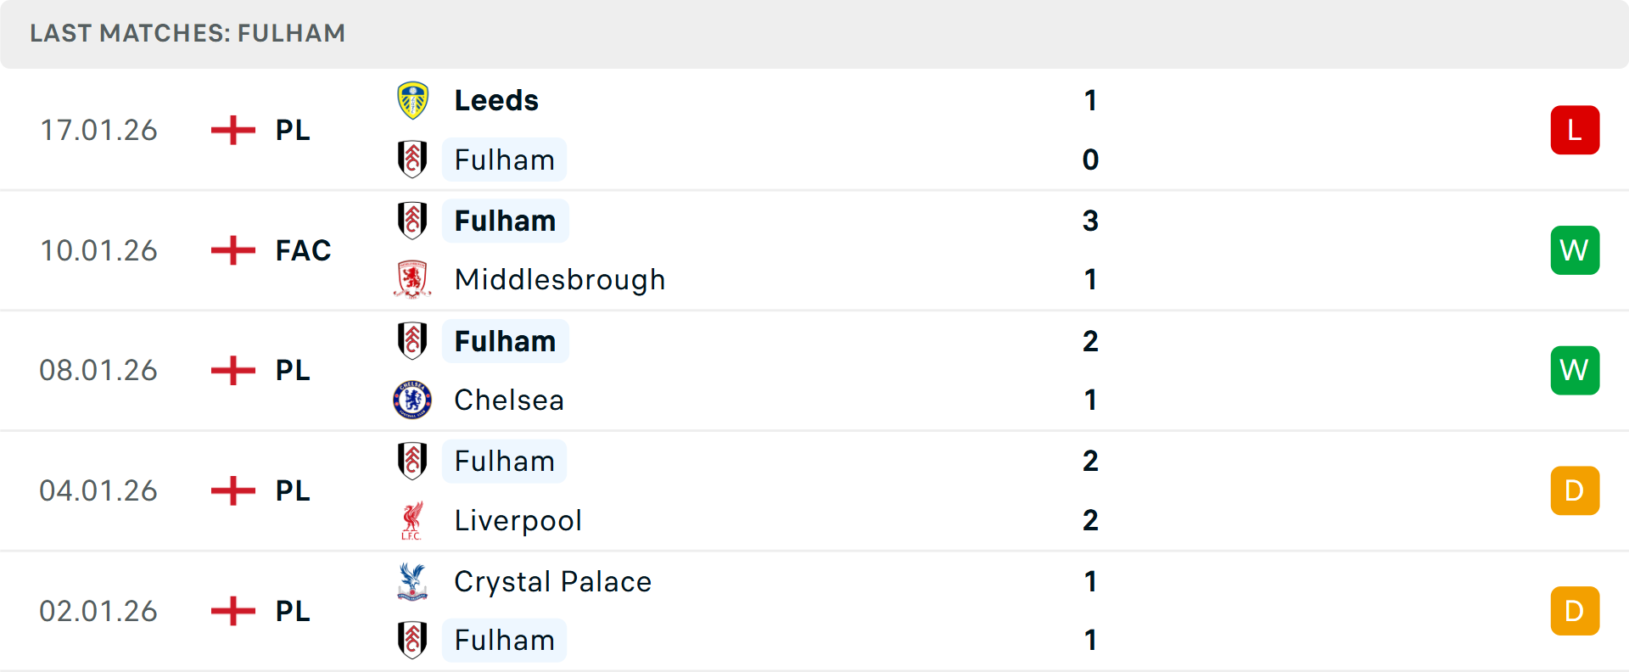Click the Leeds club crest icon
Viewport: 1629px width, 672px height.
pyautogui.click(x=412, y=101)
